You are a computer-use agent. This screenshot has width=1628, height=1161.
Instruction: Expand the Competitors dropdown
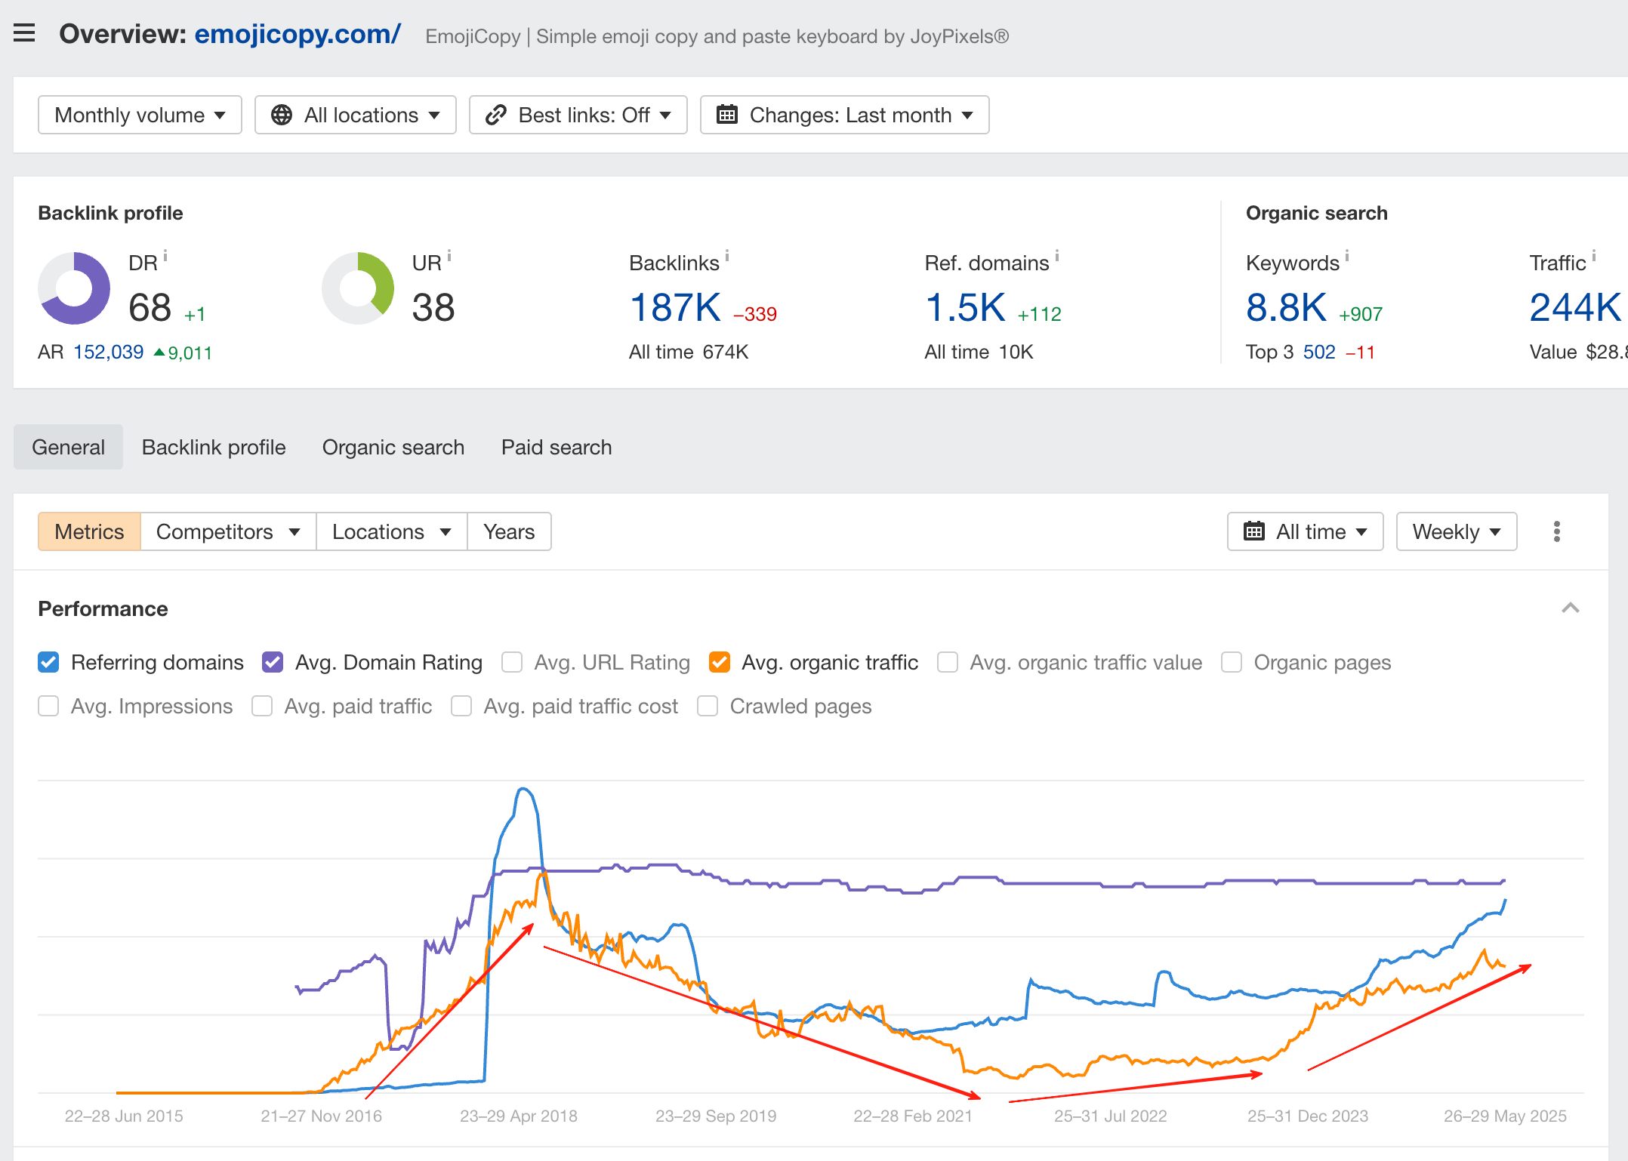click(x=228, y=531)
